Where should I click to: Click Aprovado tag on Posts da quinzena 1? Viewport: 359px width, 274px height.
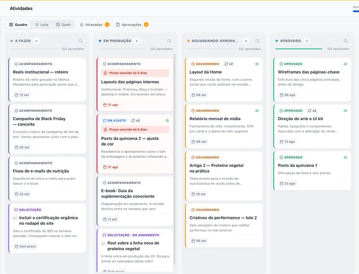291,157
